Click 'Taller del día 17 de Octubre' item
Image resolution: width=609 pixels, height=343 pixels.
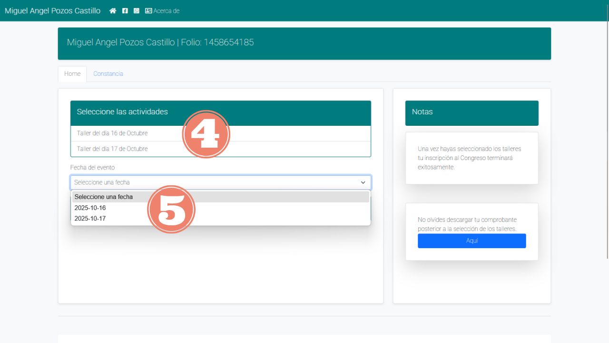tap(112, 149)
